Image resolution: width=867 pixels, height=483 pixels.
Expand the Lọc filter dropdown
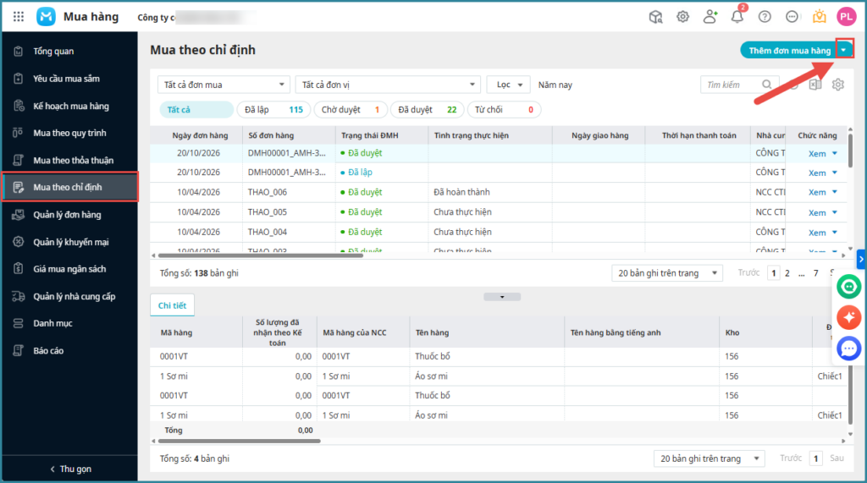point(508,85)
